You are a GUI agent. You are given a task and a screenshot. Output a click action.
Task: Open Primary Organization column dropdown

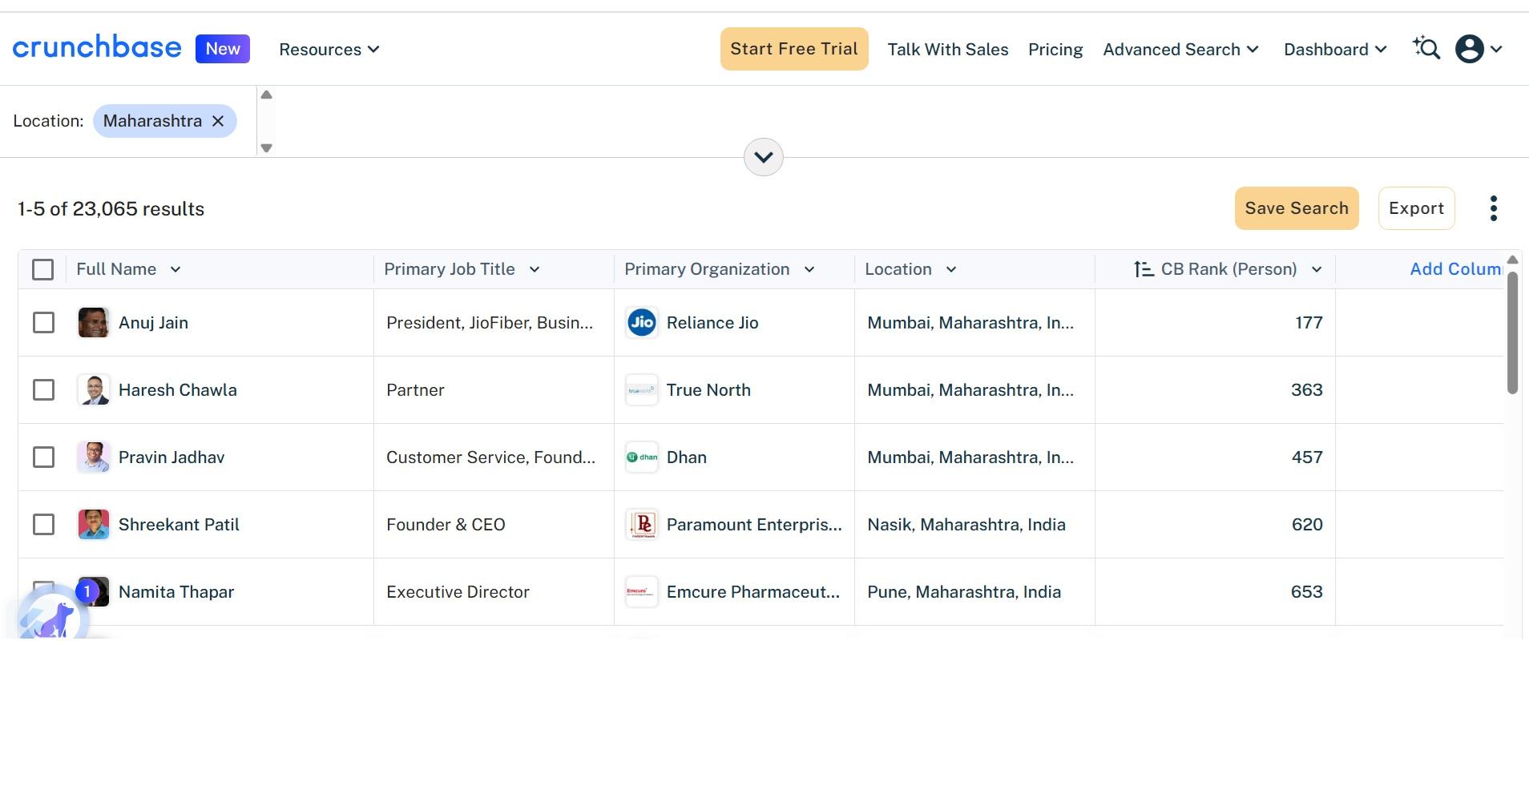coord(809,269)
